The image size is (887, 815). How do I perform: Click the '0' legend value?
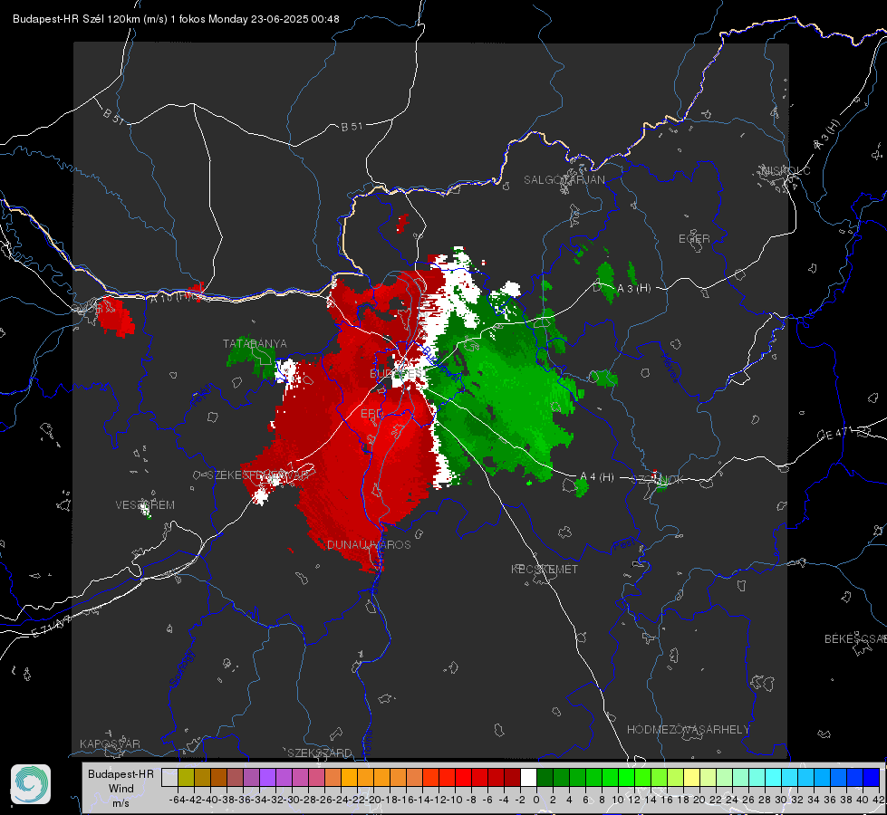tap(536, 800)
